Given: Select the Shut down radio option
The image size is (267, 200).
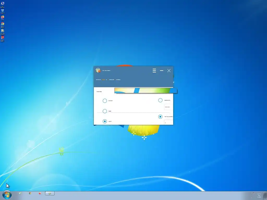Looking at the screenshot, I should tap(105, 101).
